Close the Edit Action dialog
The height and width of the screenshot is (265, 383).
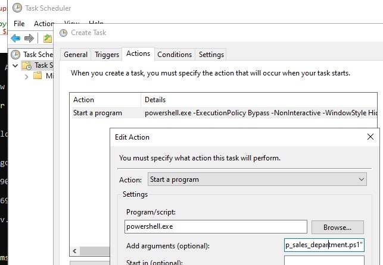pyautogui.click(x=370, y=137)
